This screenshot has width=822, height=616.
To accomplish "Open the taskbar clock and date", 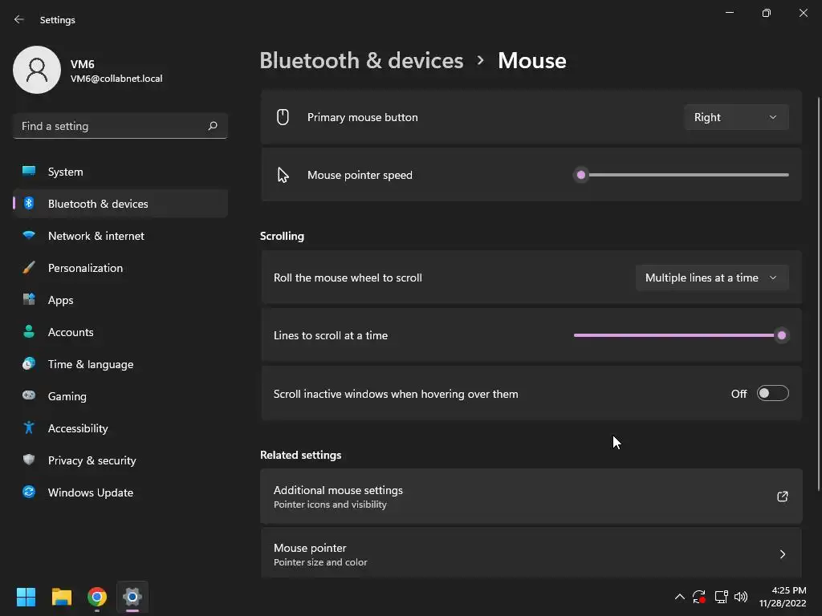I will 783,597.
